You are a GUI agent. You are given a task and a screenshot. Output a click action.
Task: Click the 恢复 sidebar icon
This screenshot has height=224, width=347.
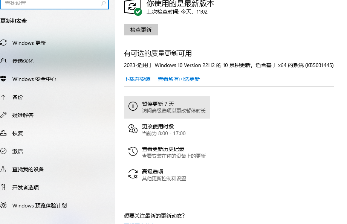coord(3,133)
